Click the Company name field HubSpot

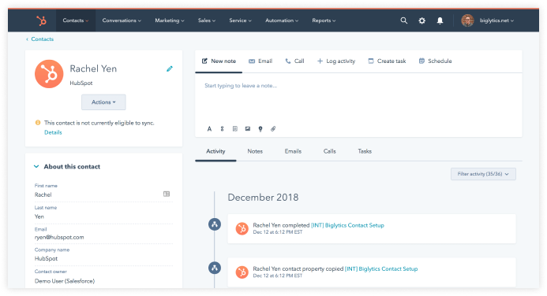(46, 259)
